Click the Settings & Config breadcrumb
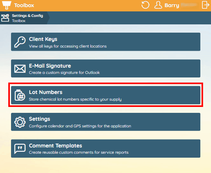 [x=28, y=16]
